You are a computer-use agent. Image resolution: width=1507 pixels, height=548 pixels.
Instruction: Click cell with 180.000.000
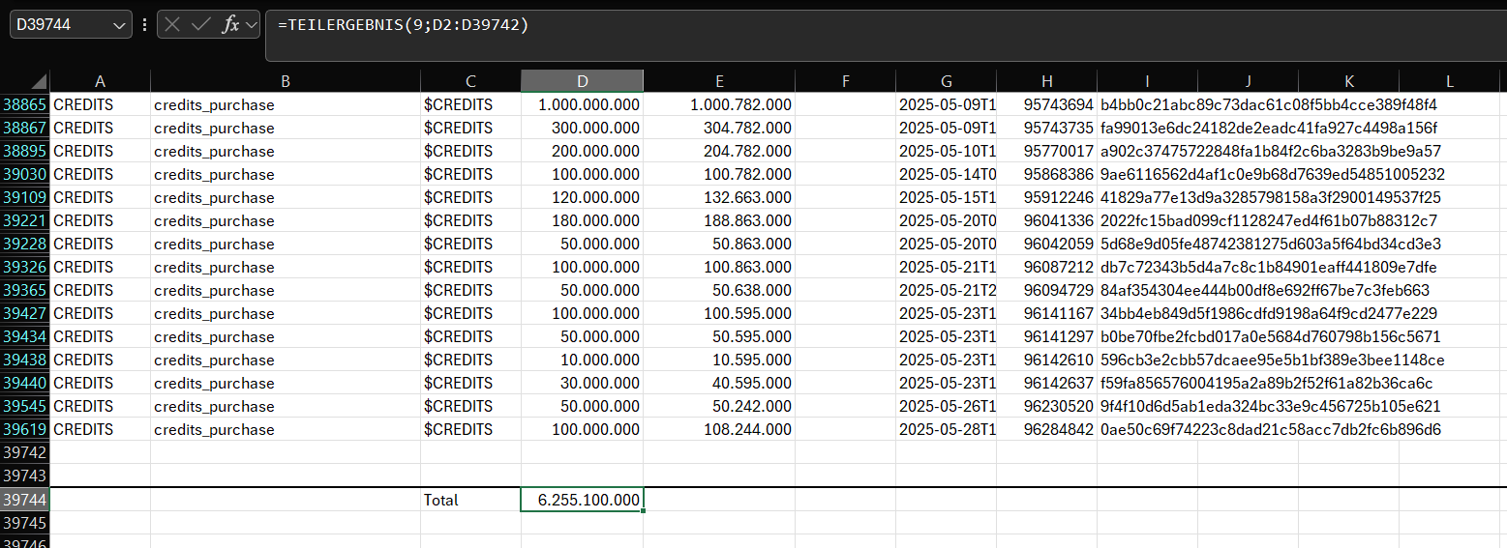[582, 220]
